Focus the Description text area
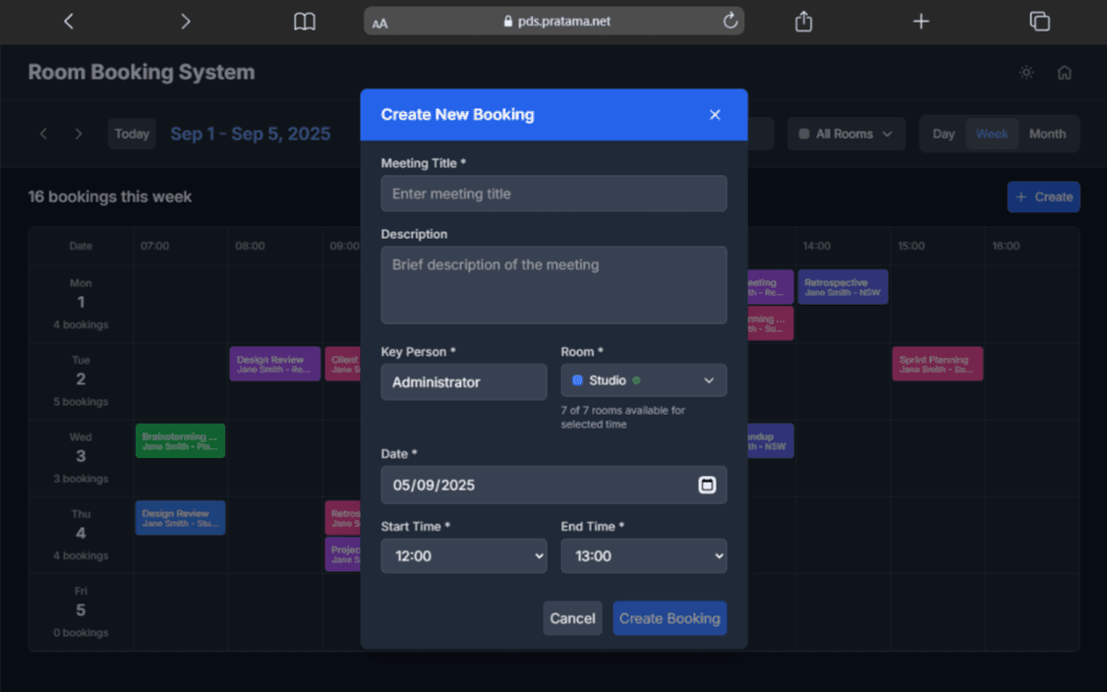 click(x=553, y=285)
